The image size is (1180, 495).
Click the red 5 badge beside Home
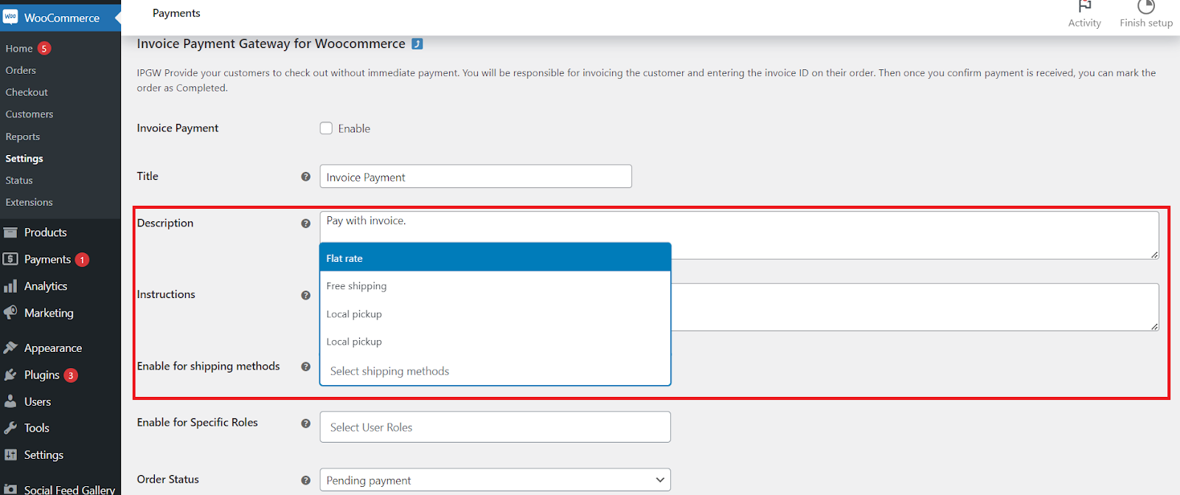[x=44, y=49]
